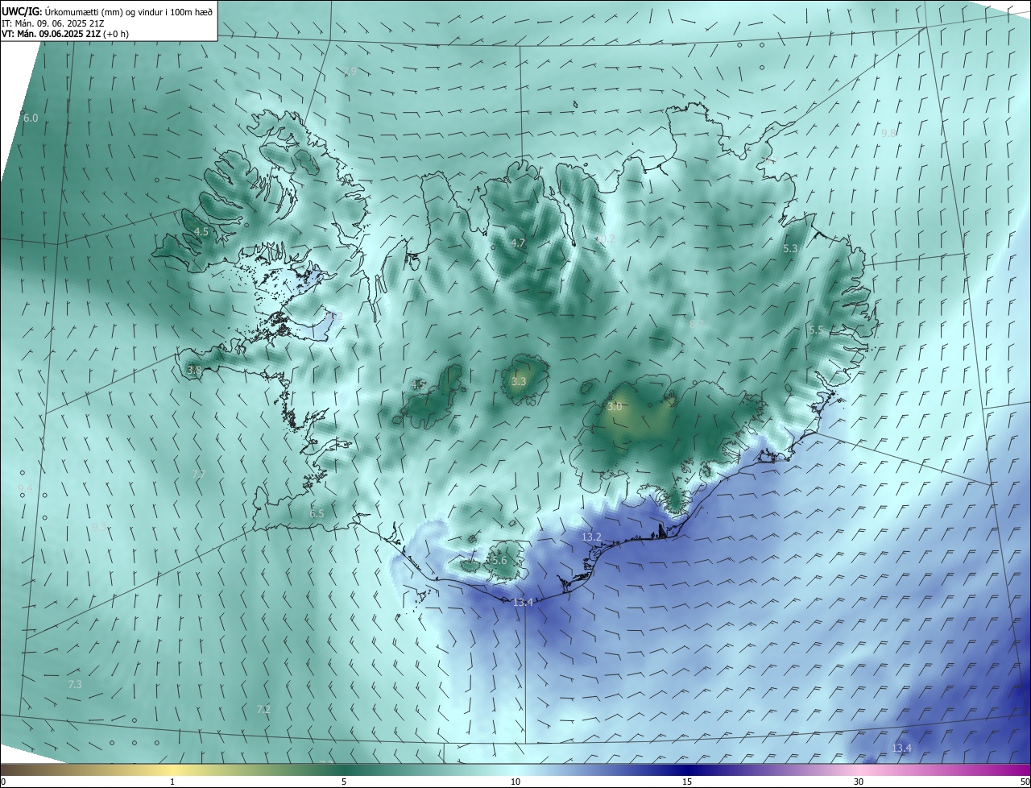Click the "VT: Mán. 09.06.2025 21Z (+0 h)" line
This screenshot has height=788, width=1031.
coord(64,34)
